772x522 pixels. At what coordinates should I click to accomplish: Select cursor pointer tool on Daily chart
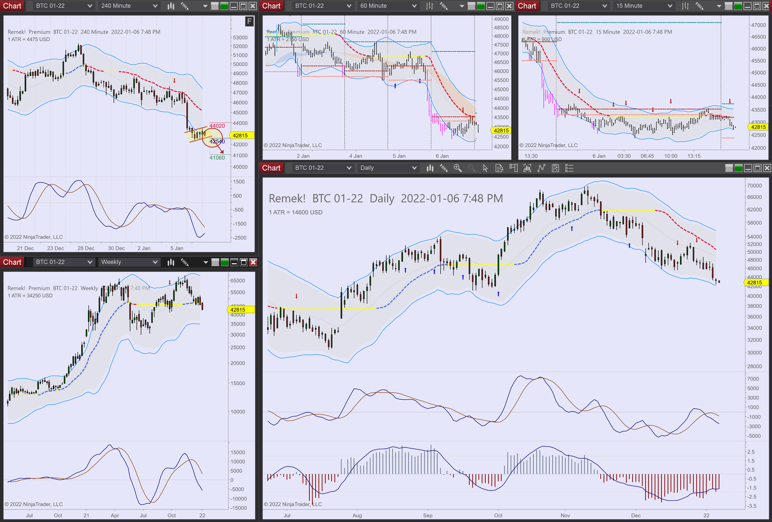point(485,168)
